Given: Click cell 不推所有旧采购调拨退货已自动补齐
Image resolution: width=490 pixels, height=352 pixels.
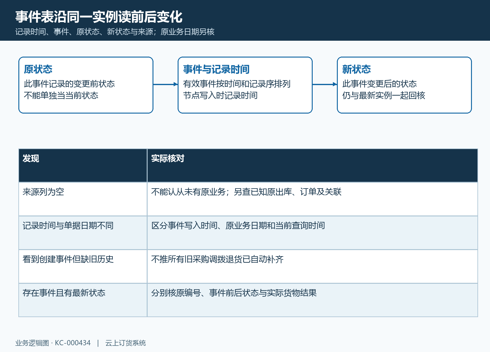Looking at the screenshot, I should coord(312,267).
